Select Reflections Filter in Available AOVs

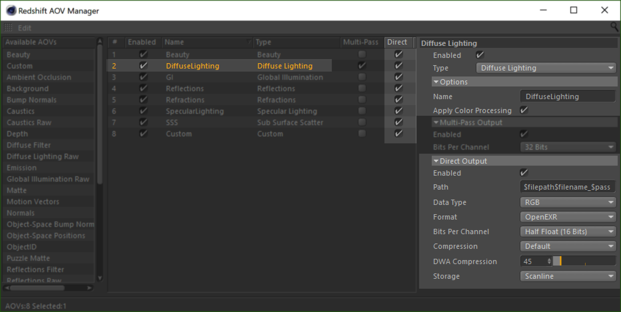(35, 269)
